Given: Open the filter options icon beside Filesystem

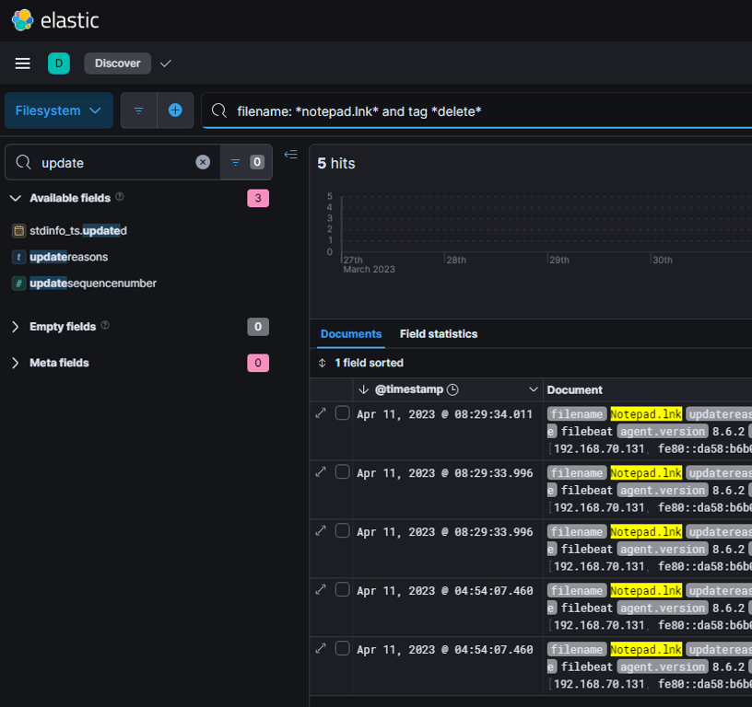Looking at the screenshot, I should tap(139, 110).
